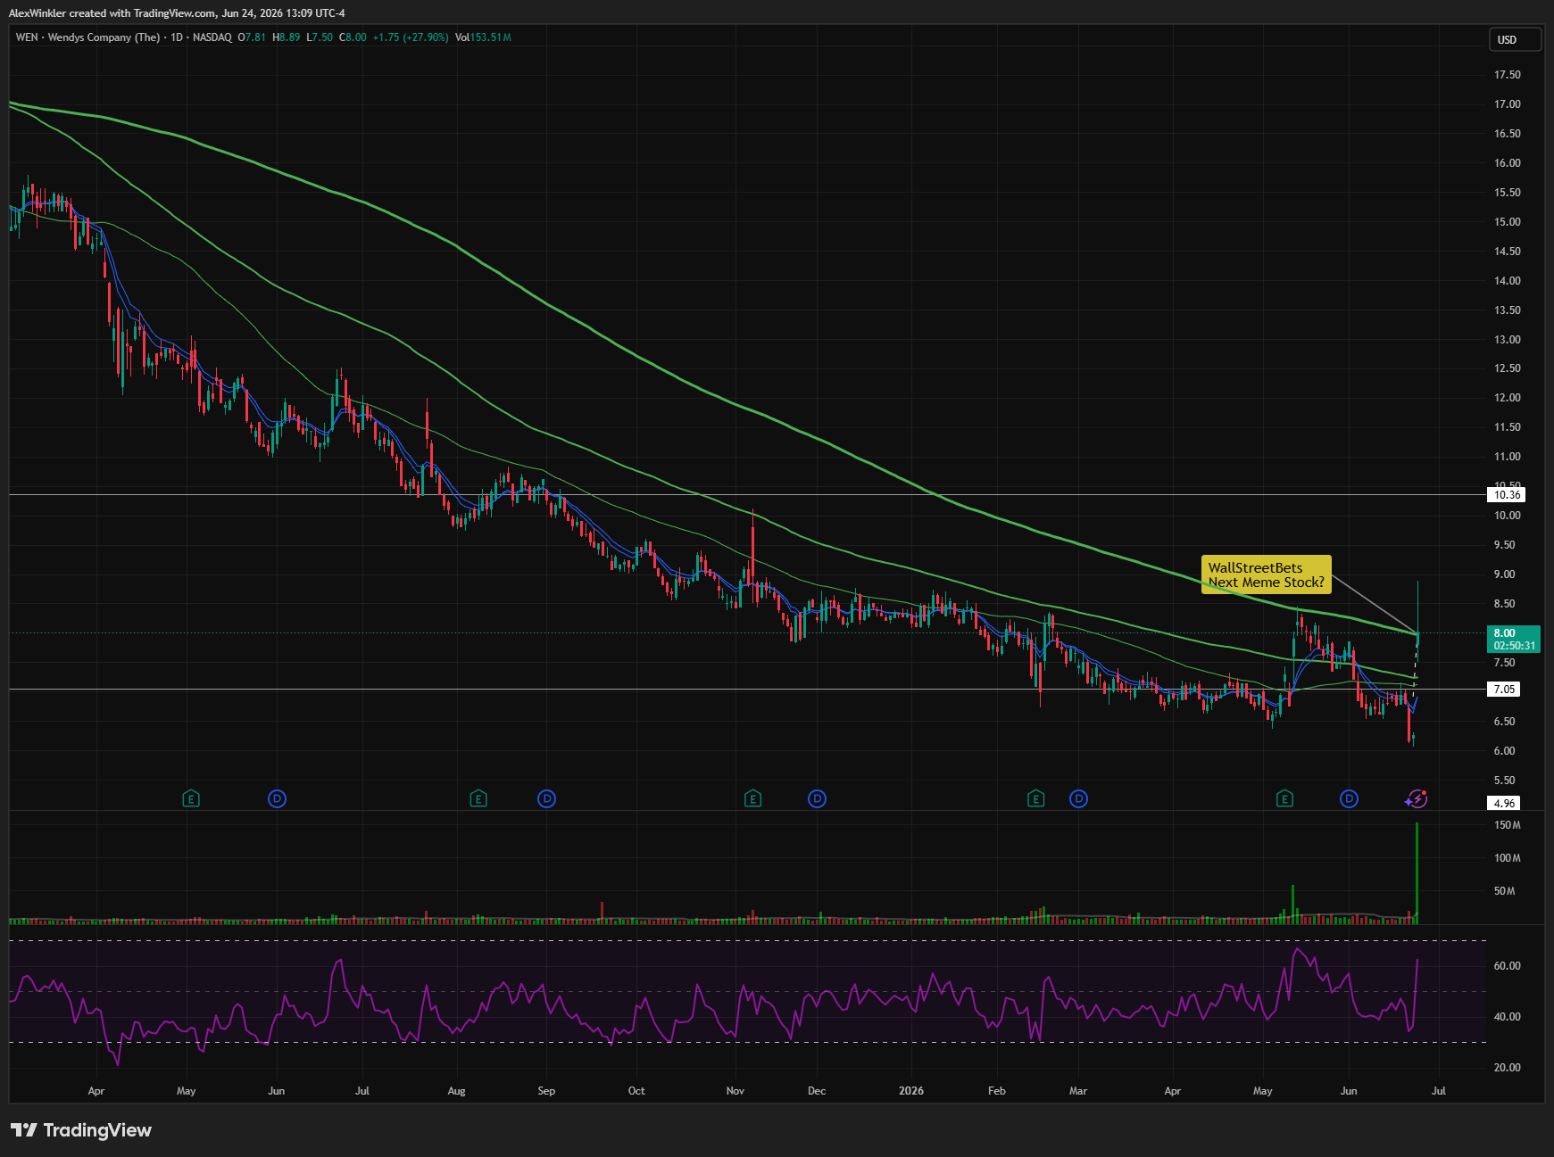
Task: Open the USD currency selector
Action: click(1515, 39)
